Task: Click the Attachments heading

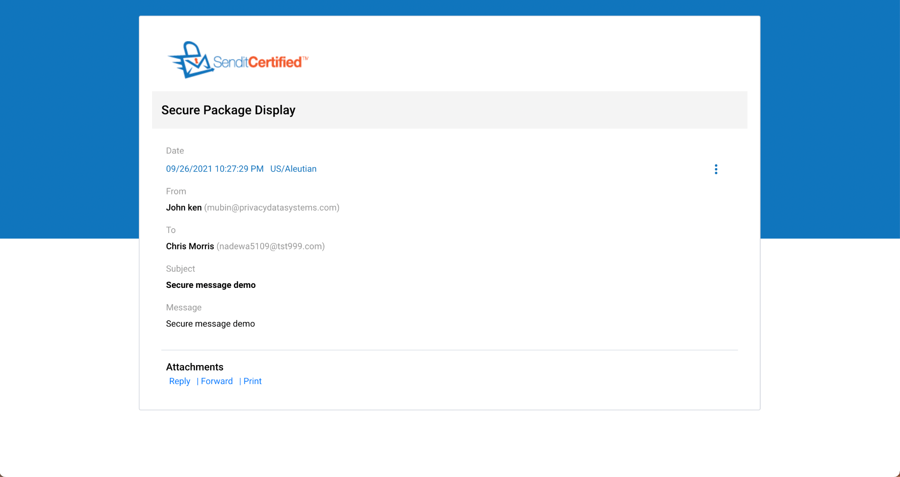Action: click(x=194, y=367)
